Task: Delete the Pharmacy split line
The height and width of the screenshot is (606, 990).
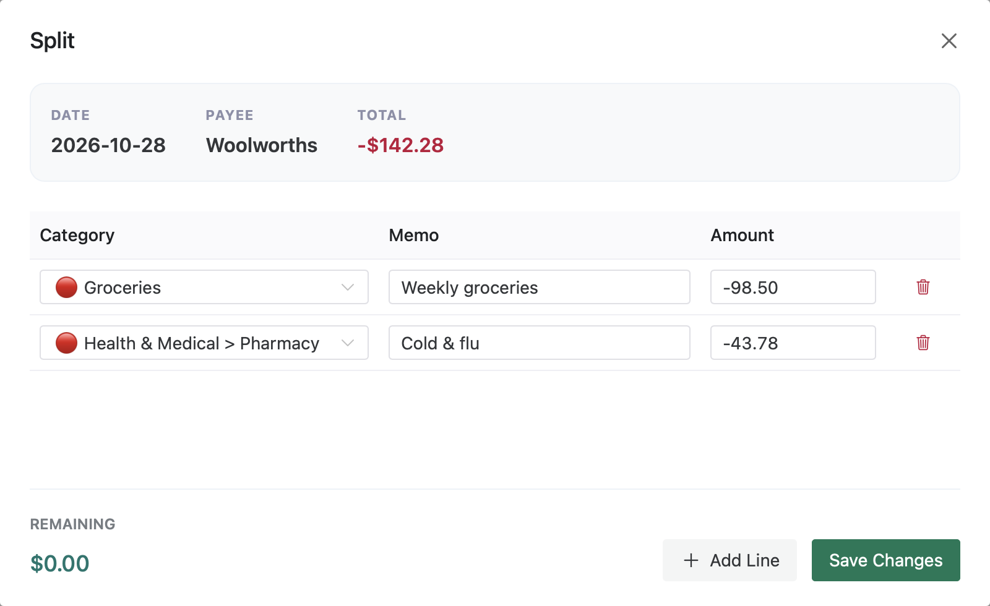Action: click(923, 343)
